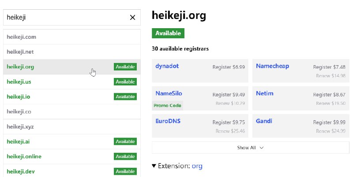Click Available badge next to heikeji.ai
The image size is (353, 177).
click(x=125, y=141)
